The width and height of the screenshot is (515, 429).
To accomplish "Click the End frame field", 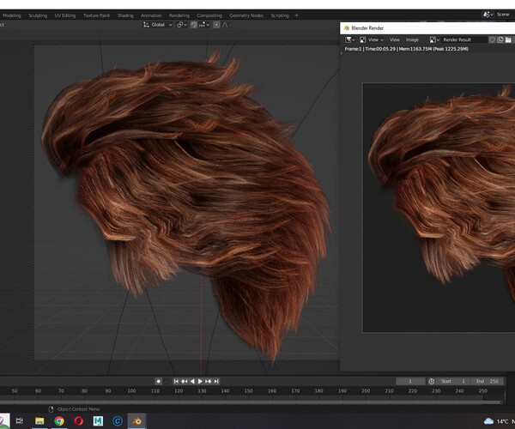I will (x=488, y=381).
